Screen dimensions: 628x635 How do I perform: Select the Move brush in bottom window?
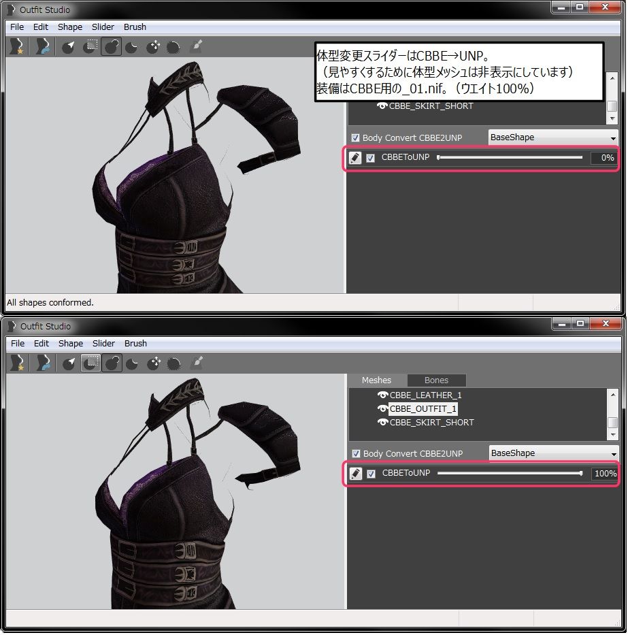154,363
